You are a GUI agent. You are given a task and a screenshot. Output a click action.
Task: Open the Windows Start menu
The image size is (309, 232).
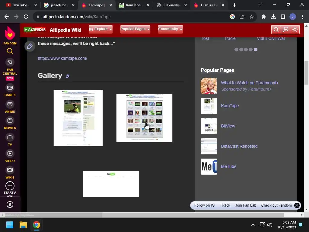pyautogui.click(x=10, y=225)
